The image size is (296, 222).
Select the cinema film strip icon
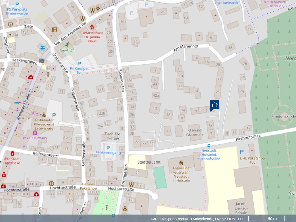(x=54, y=30)
